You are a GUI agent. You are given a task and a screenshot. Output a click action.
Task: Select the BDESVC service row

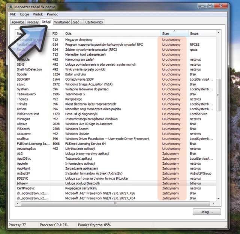(115, 178)
